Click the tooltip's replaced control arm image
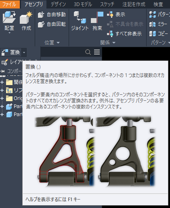170x208 pixels. coord(126,152)
